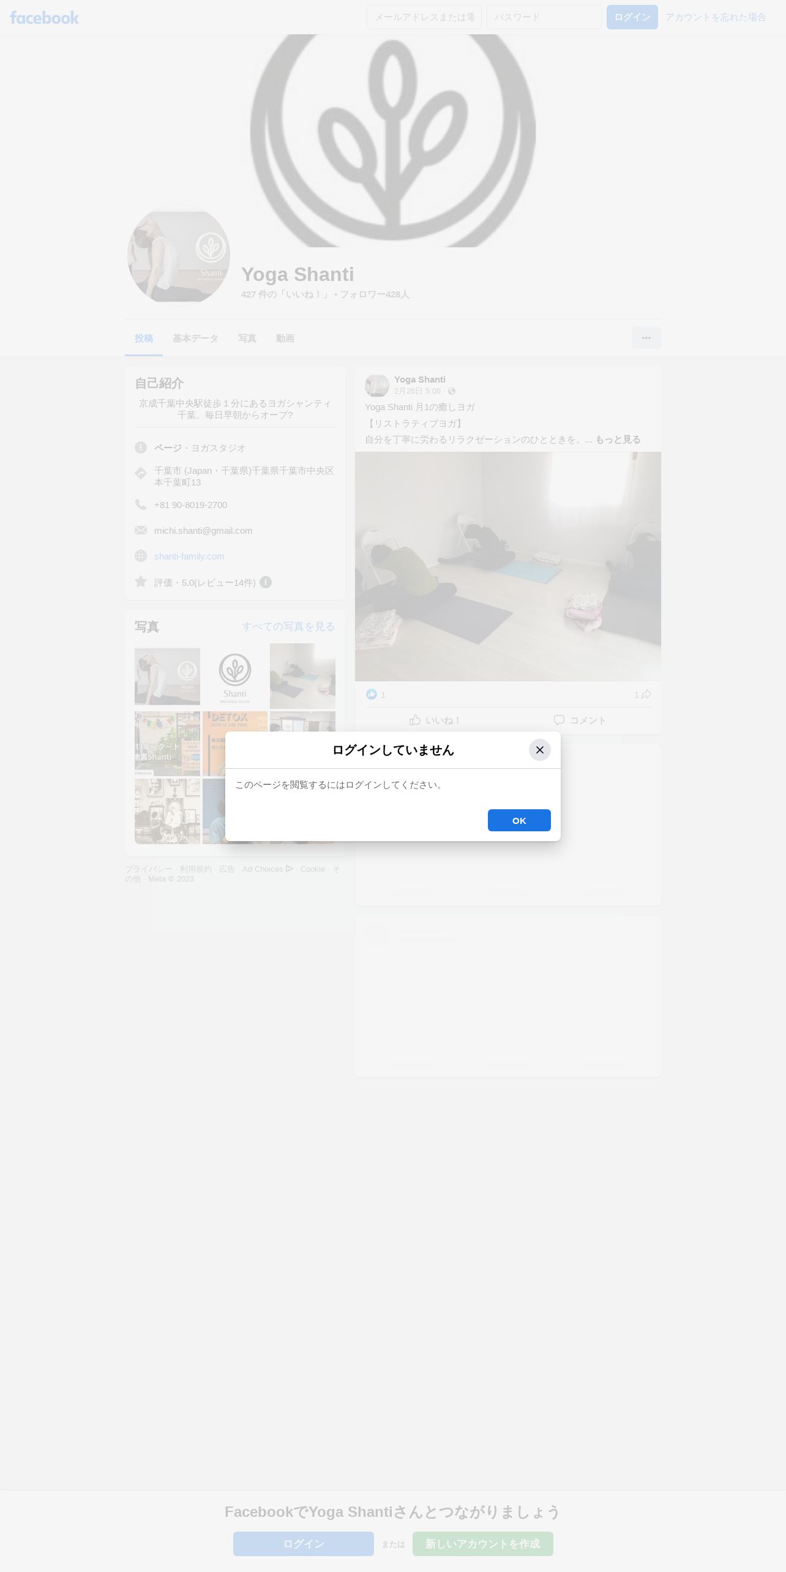Focus the email or phone input field
The image size is (786, 1572).
click(x=424, y=17)
